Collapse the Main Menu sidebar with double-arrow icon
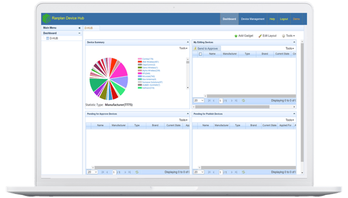The height and width of the screenshot is (198, 348). (80, 28)
